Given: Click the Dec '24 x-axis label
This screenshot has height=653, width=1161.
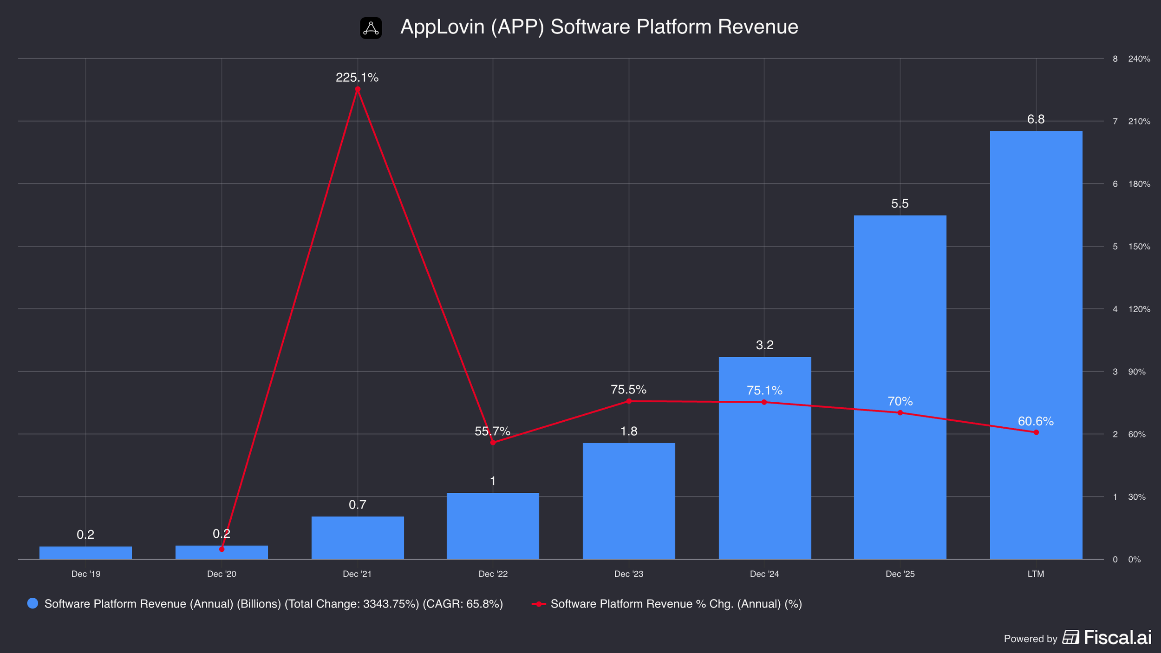Looking at the screenshot, I should [764, 574].
